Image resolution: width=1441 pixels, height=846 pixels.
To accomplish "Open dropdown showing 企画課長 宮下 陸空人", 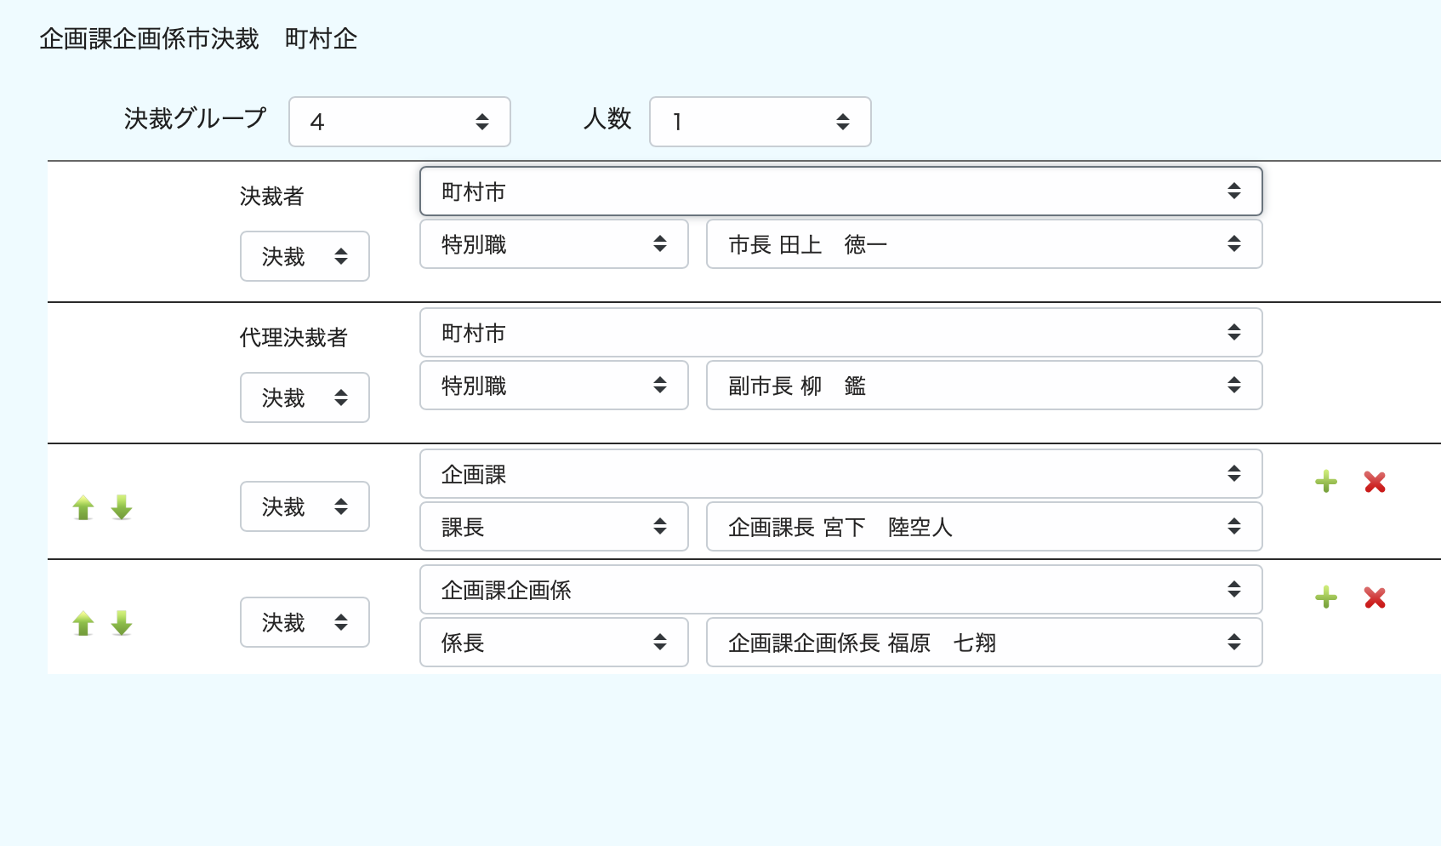I will [983, 527].
